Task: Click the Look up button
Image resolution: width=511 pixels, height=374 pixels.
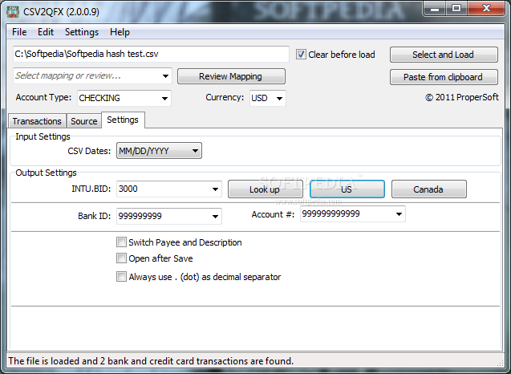Action: pyautogui.click(x=265, y=189)
